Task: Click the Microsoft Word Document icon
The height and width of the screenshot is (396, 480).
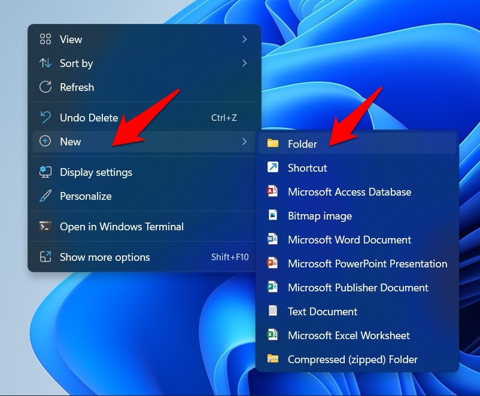Action: click(x=274, y=240)
